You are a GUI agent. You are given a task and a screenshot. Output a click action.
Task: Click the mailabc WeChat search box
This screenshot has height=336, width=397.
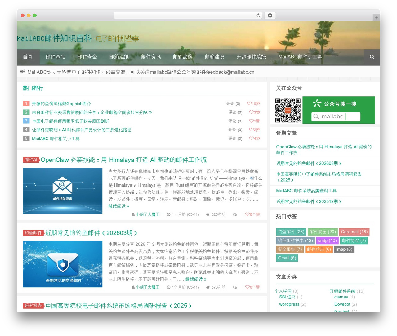tap(336, 117)
